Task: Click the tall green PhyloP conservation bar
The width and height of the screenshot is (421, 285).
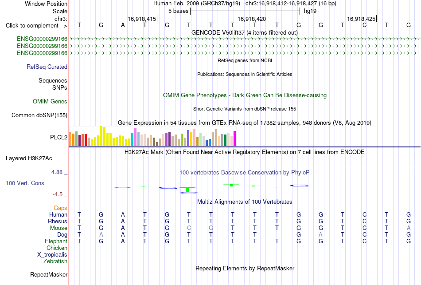Action: tap(187, 190)
